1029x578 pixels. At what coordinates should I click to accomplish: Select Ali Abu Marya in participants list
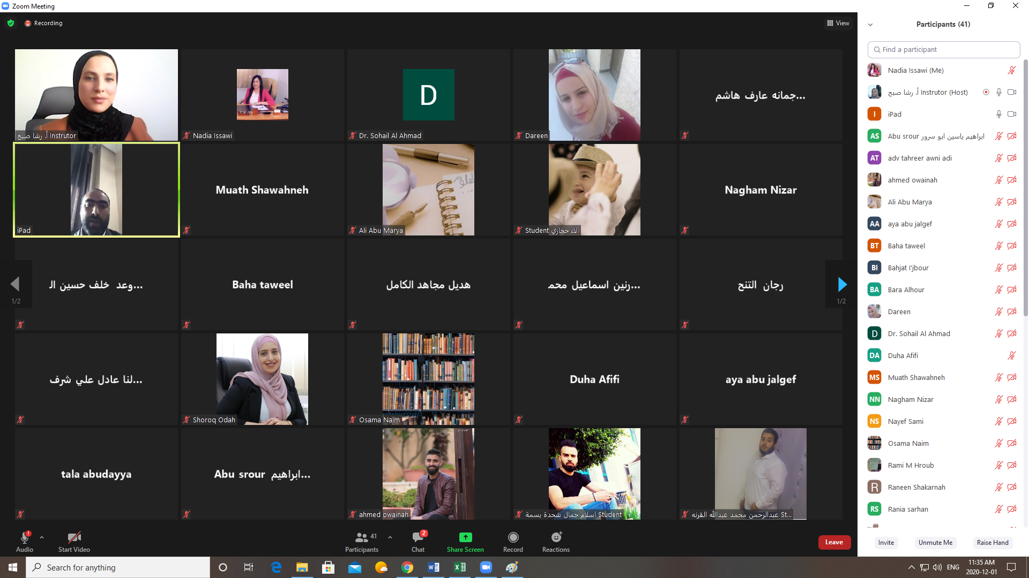tap(943, 202)
